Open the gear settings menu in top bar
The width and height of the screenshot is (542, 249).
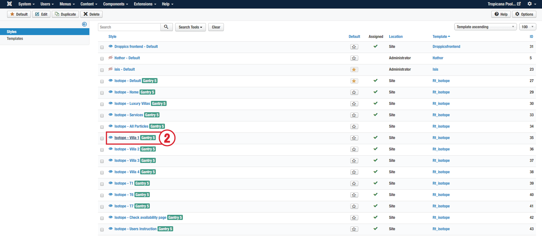click(531, 4)
